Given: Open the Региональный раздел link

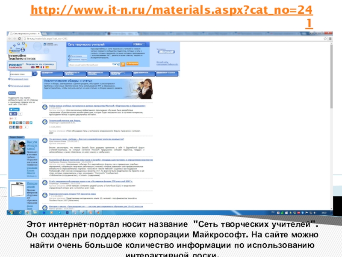Looking at the screenshot, I should click(x=20, y=86).
